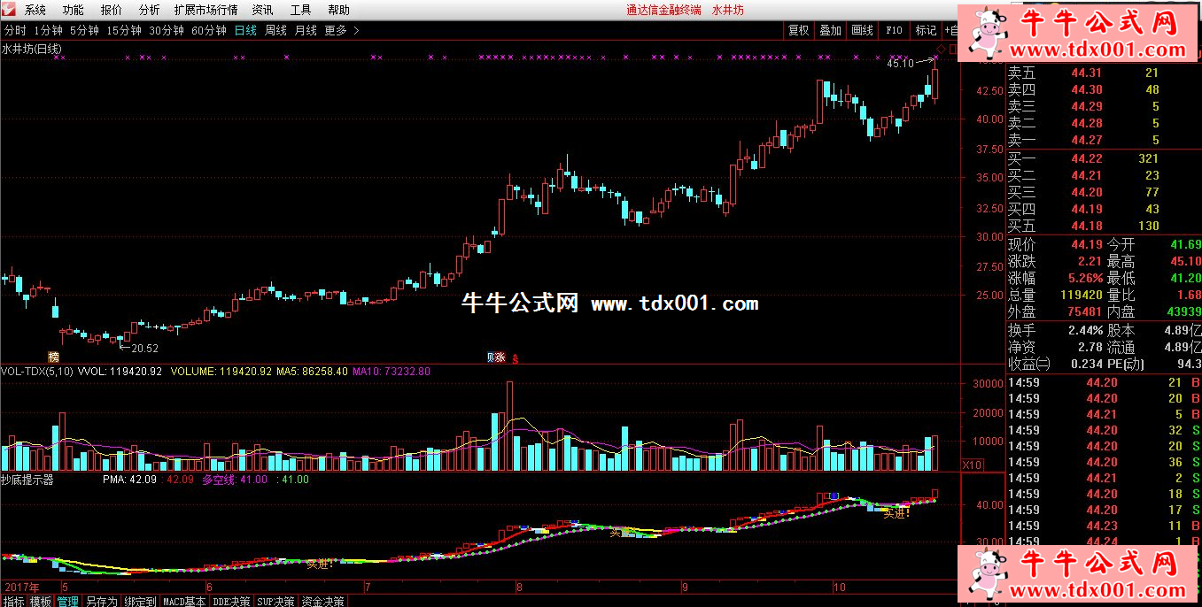Click the 复权 button
The width and height of the screenshot is (1202, 607).
798,30
